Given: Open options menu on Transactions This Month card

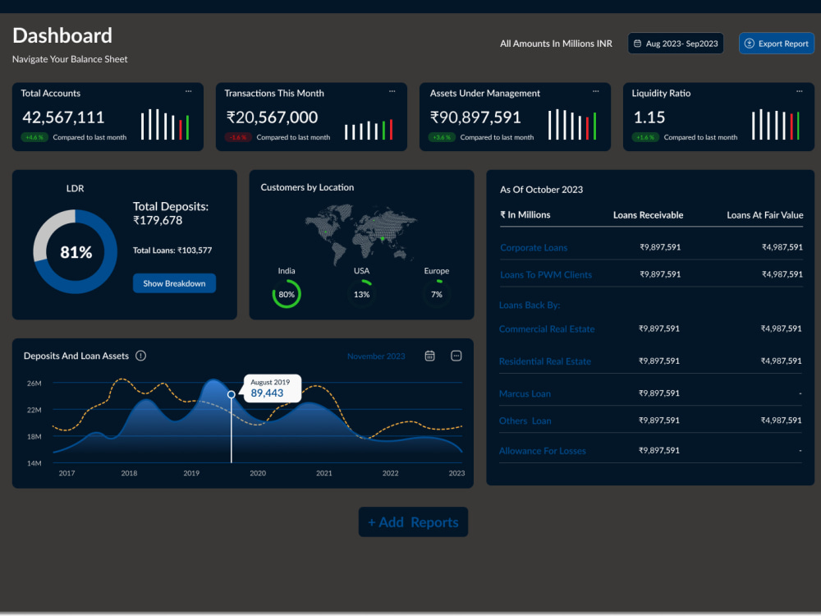Looking at the screenshot, I should coord(392,92).
